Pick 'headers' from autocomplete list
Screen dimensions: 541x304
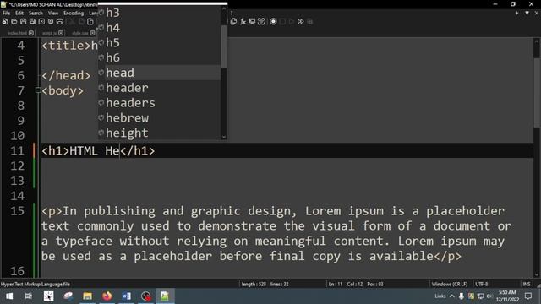coord(160,103)
